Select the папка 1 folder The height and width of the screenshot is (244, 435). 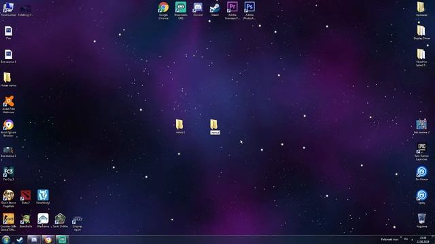tap(179, 127)
